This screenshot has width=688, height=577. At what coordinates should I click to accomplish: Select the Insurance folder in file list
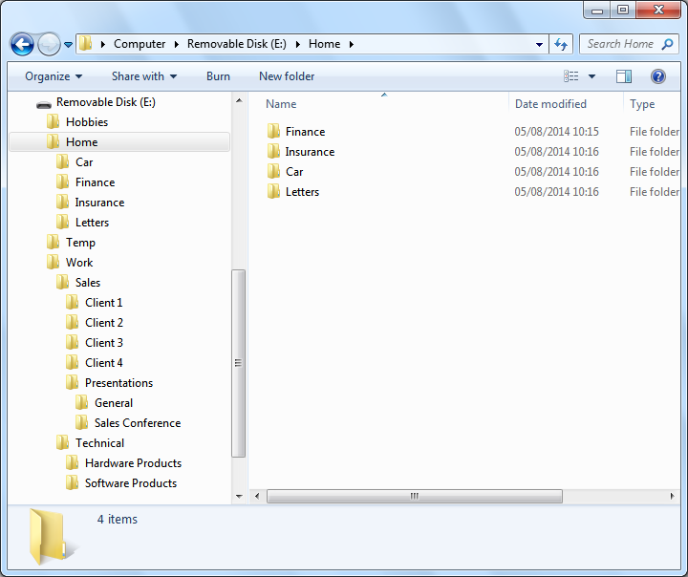point(310,152)
